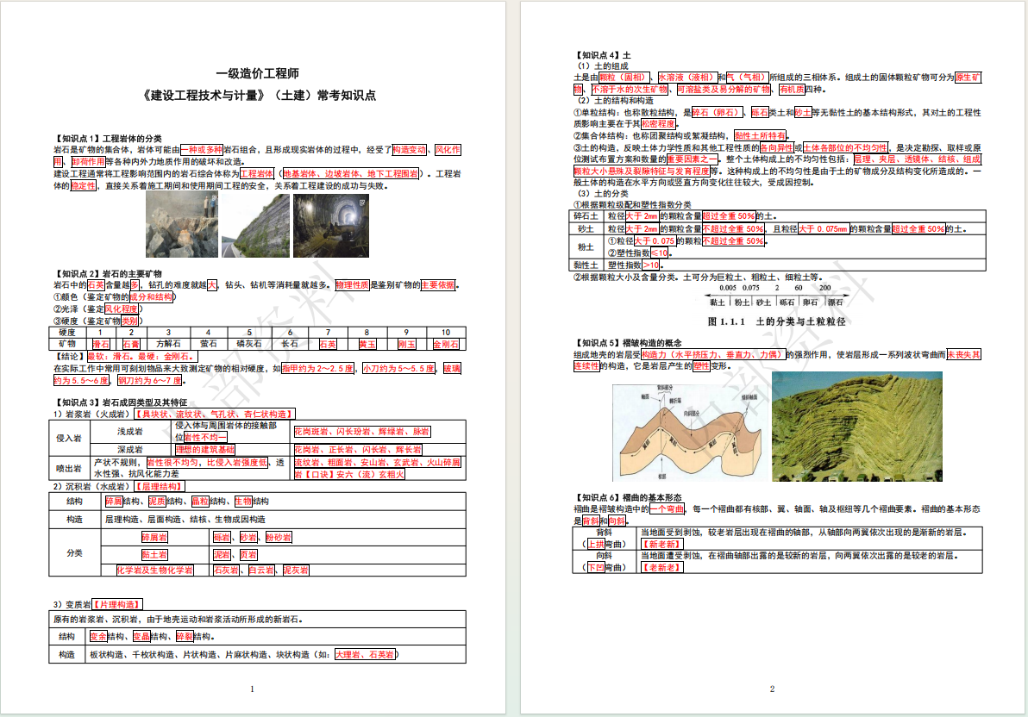Click highlighted 页岩 text

pos(248,554)
